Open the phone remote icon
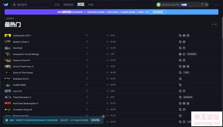Screen dimensions: 223x127 (192, 5)
